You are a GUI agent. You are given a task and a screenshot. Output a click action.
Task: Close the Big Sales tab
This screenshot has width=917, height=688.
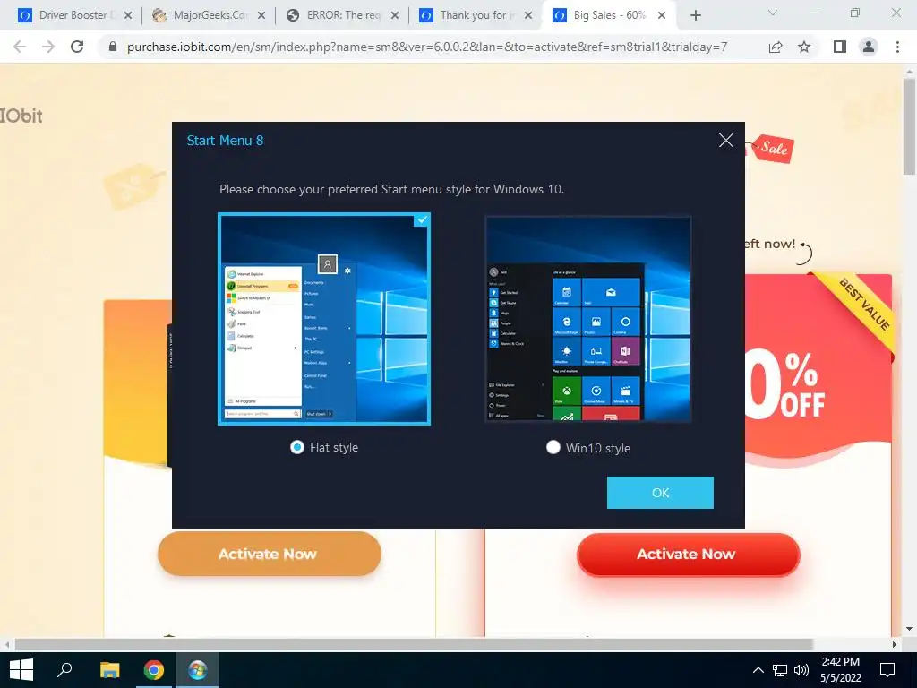[662, 16]
